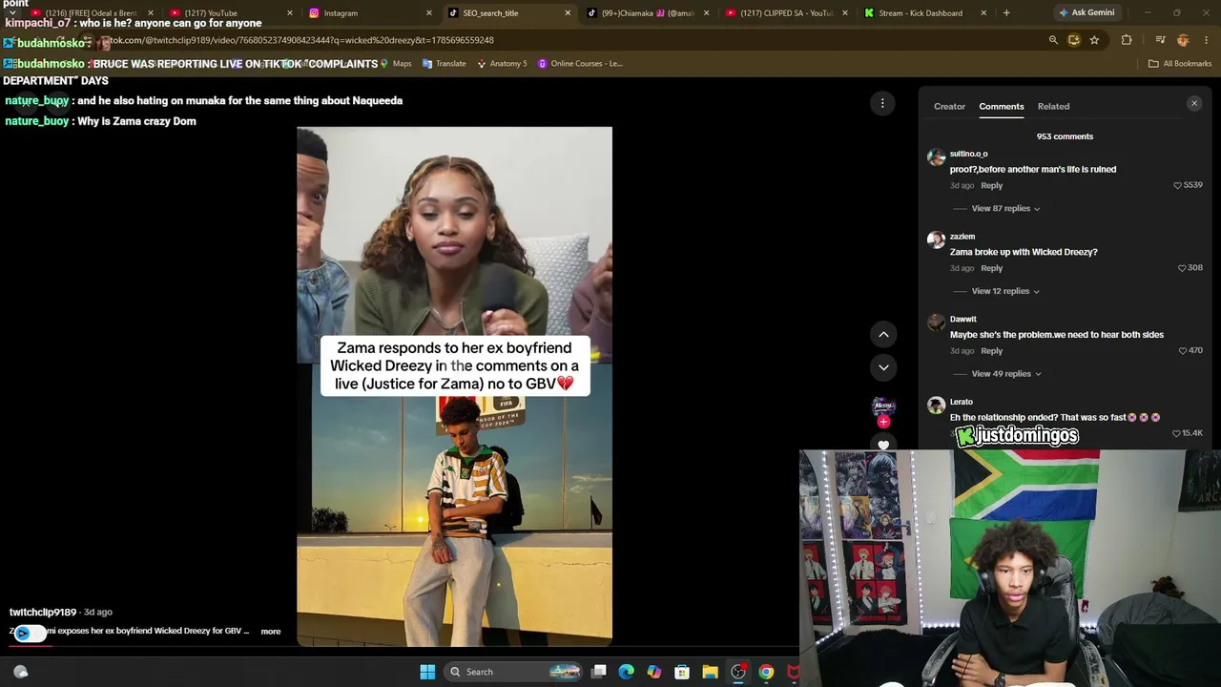Open Google Chrome from taskbar
This screenshot has width=1221, height=687.
[766, 672]
